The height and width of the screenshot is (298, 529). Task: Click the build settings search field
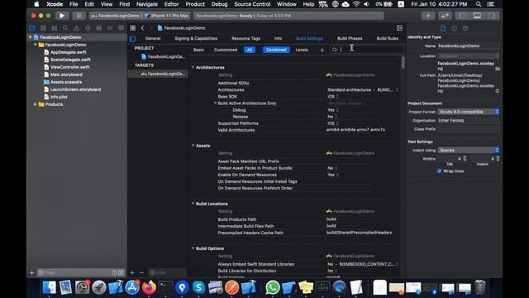click(x=367, y=50)
